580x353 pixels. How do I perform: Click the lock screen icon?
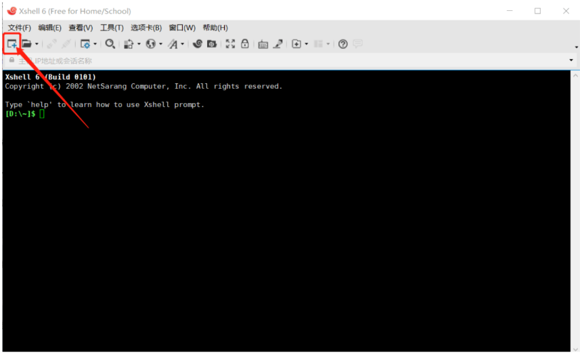tap(245, 44)
